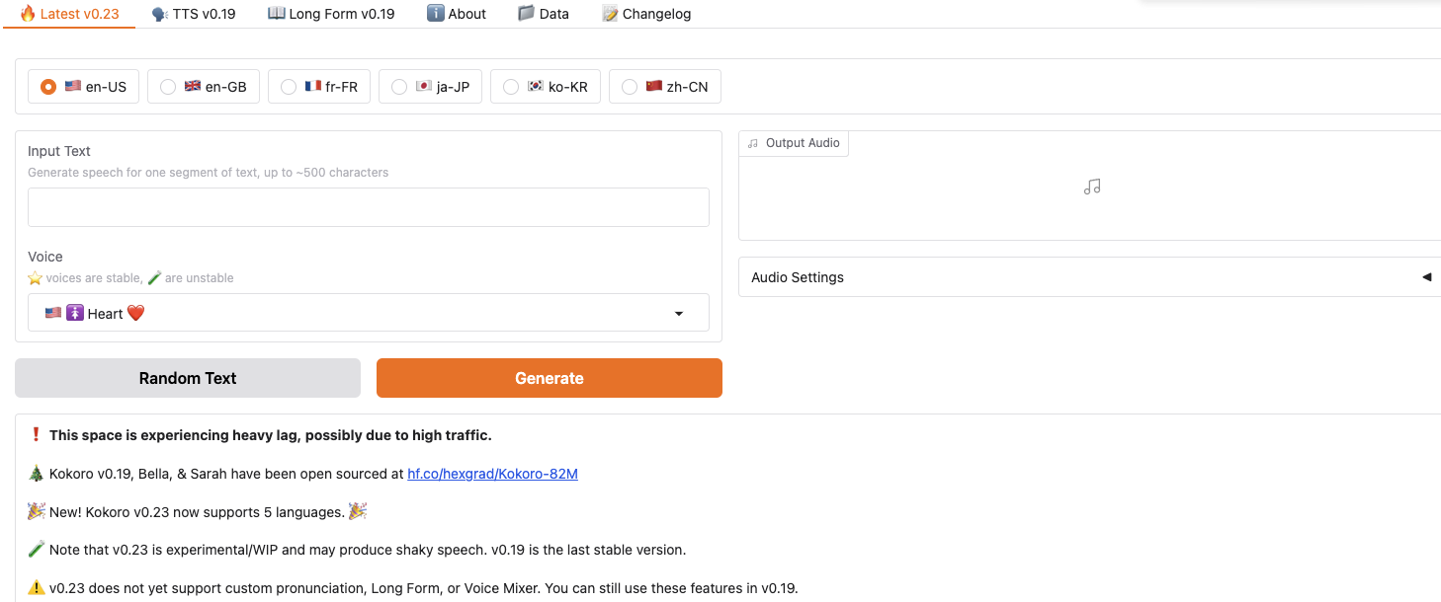1441x602 pixels.
Task: Select ko-KR Korean language radio
Action: coord(511,87)
